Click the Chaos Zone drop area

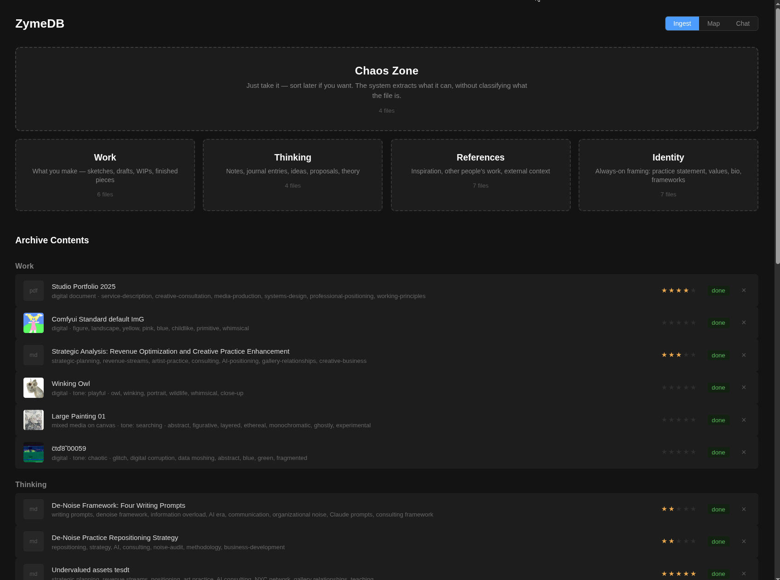387,89
